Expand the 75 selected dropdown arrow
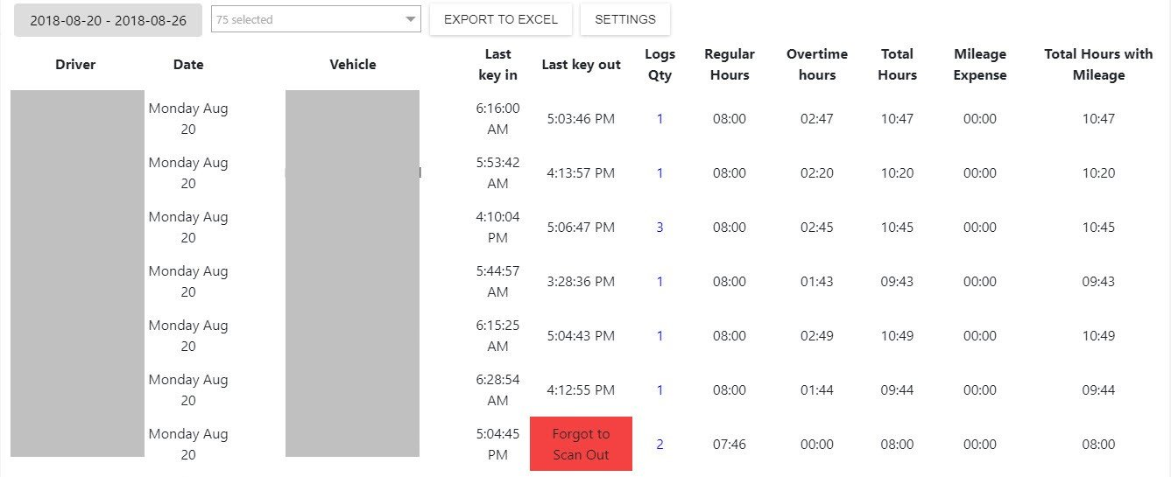The height and width of the screenshot is (477, 1171). pos(411,20)
